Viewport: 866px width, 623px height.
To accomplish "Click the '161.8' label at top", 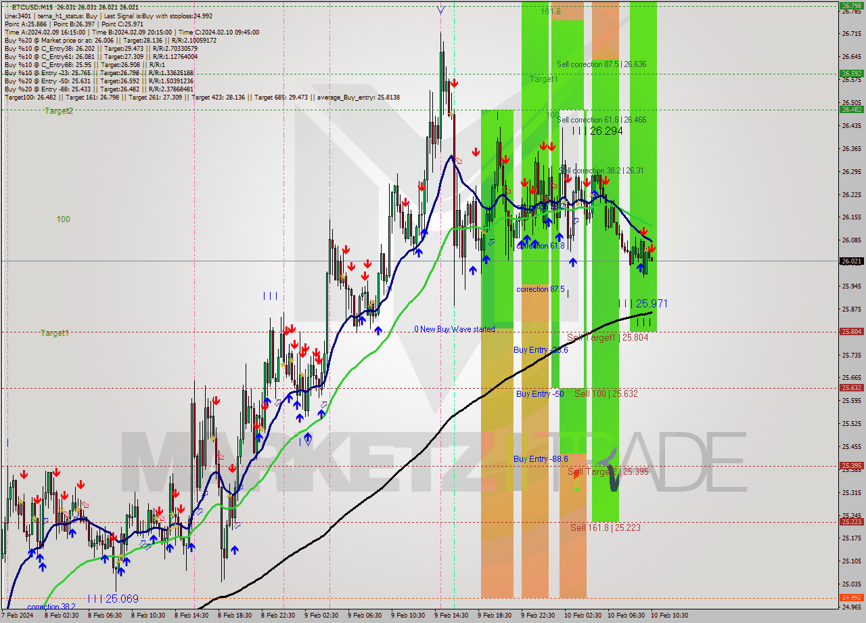I will (551, 12).
